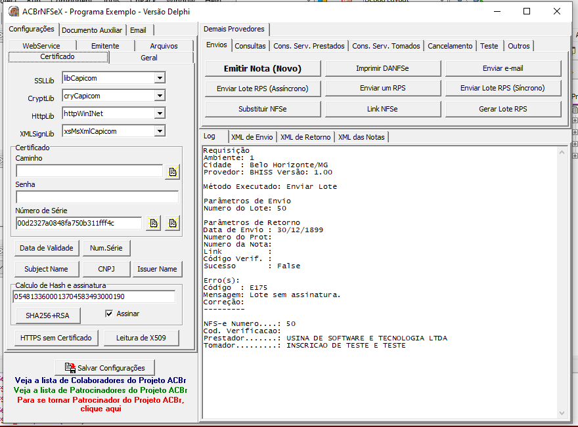Switch to the Configurações tab
The height and width of the screenshot is (427, 578).
tap(32, 29)
